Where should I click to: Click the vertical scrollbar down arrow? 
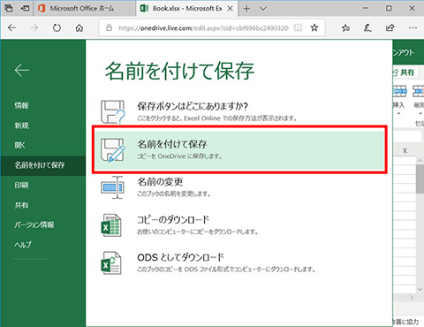pos(420,289)
